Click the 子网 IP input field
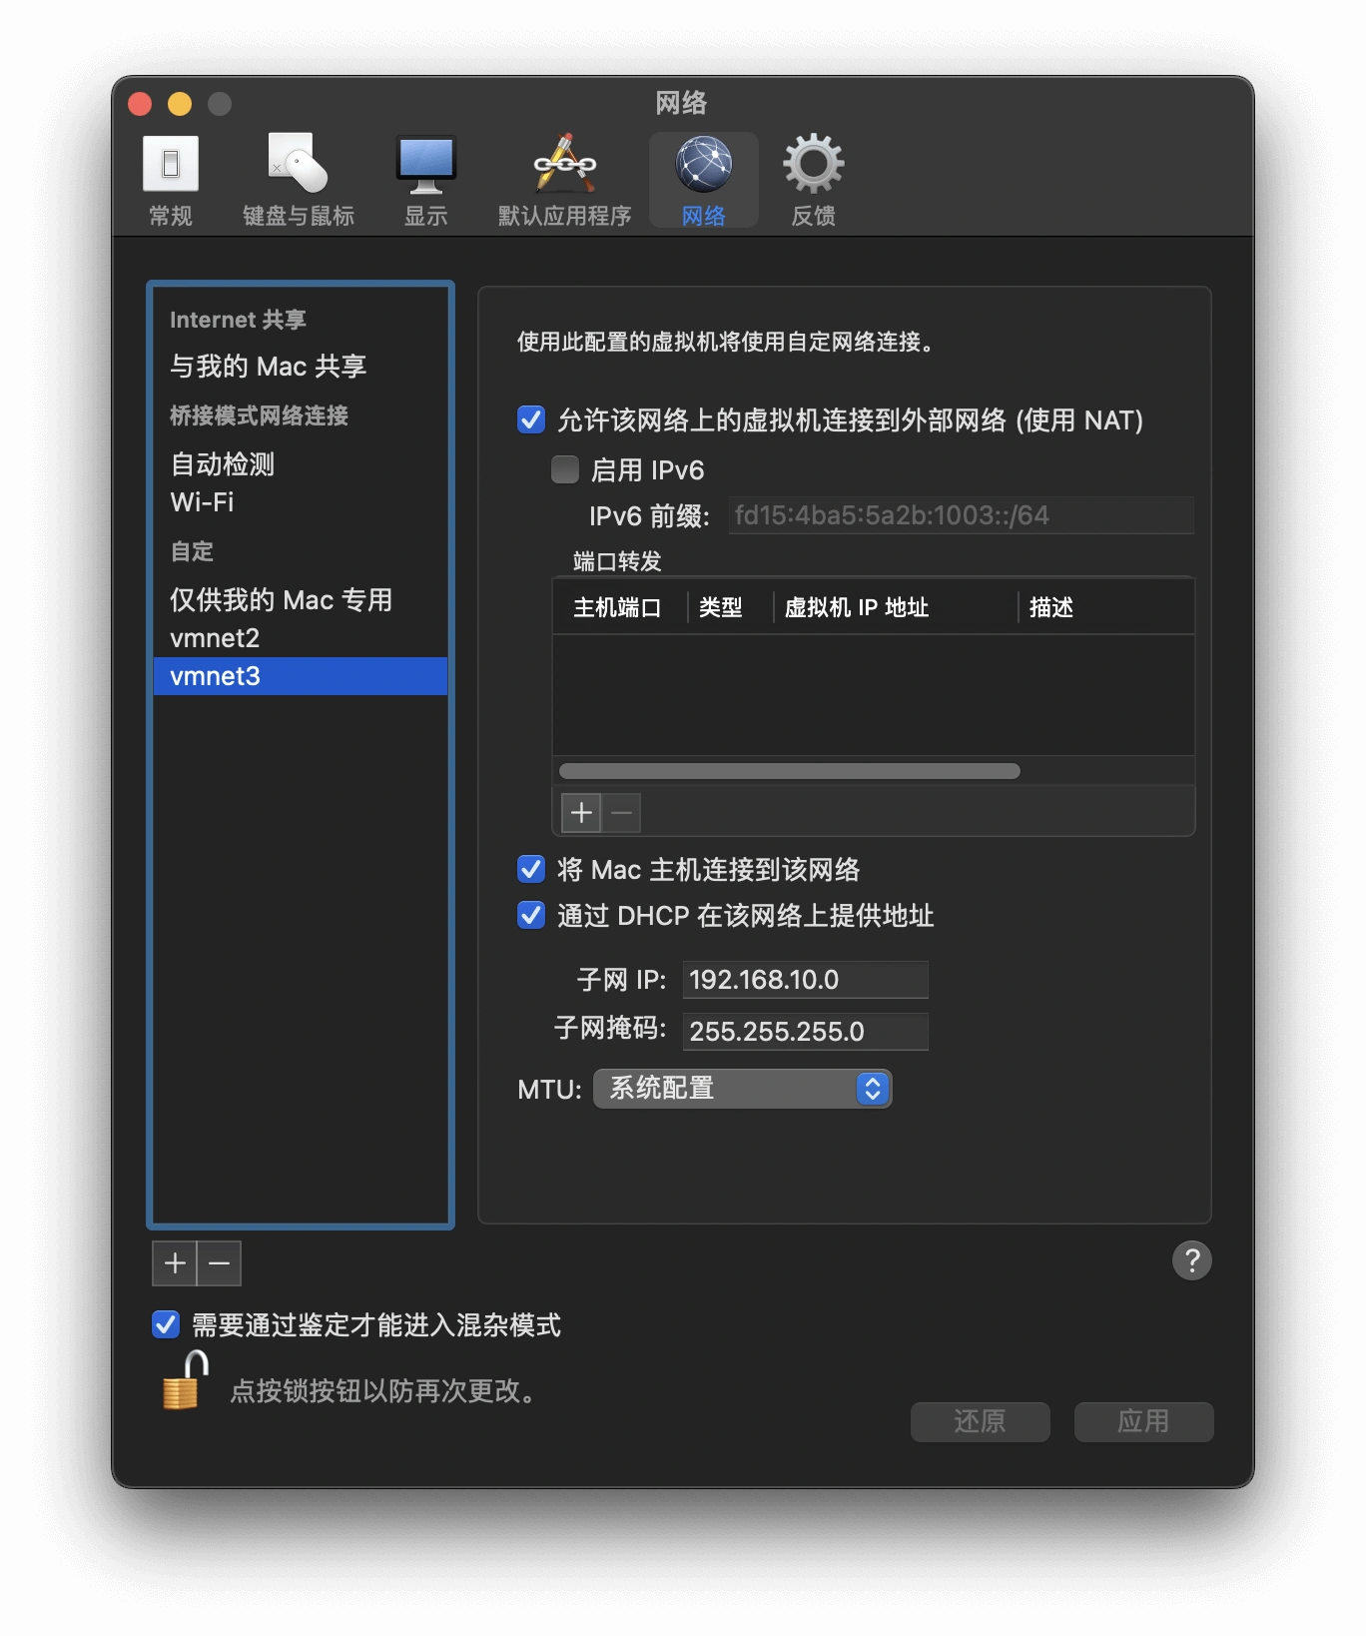The image size is (1366, 1636). click(805, 980)
